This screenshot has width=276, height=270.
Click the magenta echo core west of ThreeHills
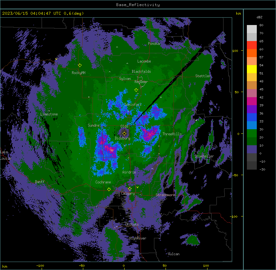(149, 135)
